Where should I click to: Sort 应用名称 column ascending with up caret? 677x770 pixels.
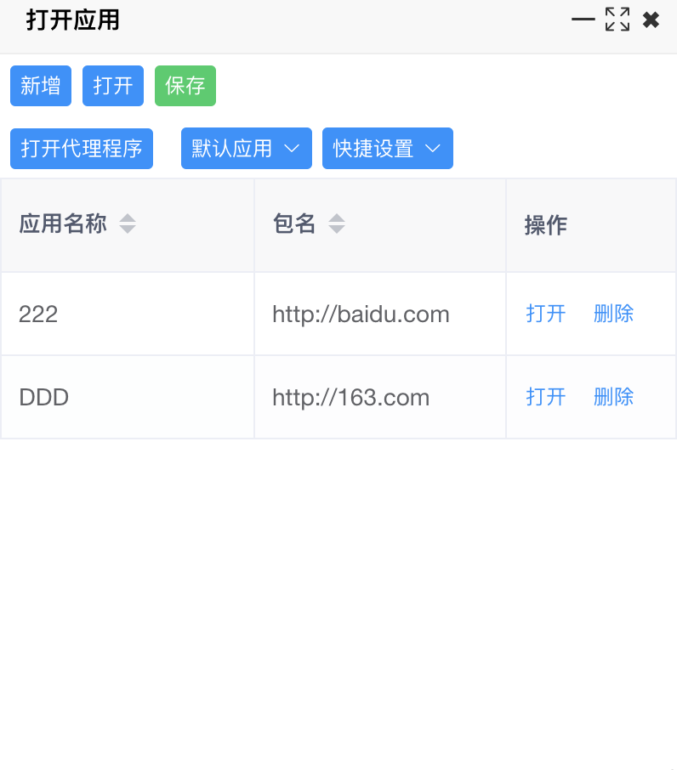[128, 218]
